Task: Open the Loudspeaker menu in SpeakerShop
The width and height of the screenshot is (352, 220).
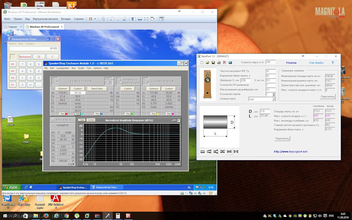Action: click(63, 68)
